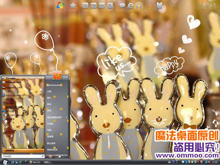
Task: Open 图片 in Start menu
Action: point(49,98)
